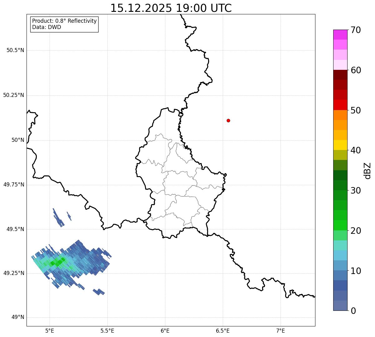Click the 50.5°N latitude label
Screen dimensions: 375x337
click(15, 50)
